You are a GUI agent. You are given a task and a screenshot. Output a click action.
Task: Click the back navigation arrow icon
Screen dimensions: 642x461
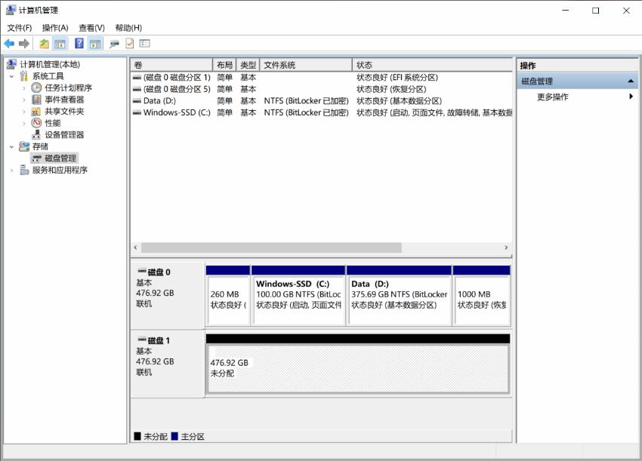(9, 43)
